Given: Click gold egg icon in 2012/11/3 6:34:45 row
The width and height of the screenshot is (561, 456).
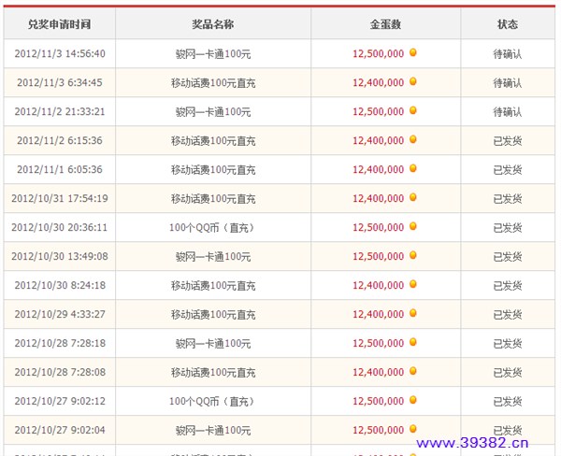Looking at the screenshot, I should (413, 81).
